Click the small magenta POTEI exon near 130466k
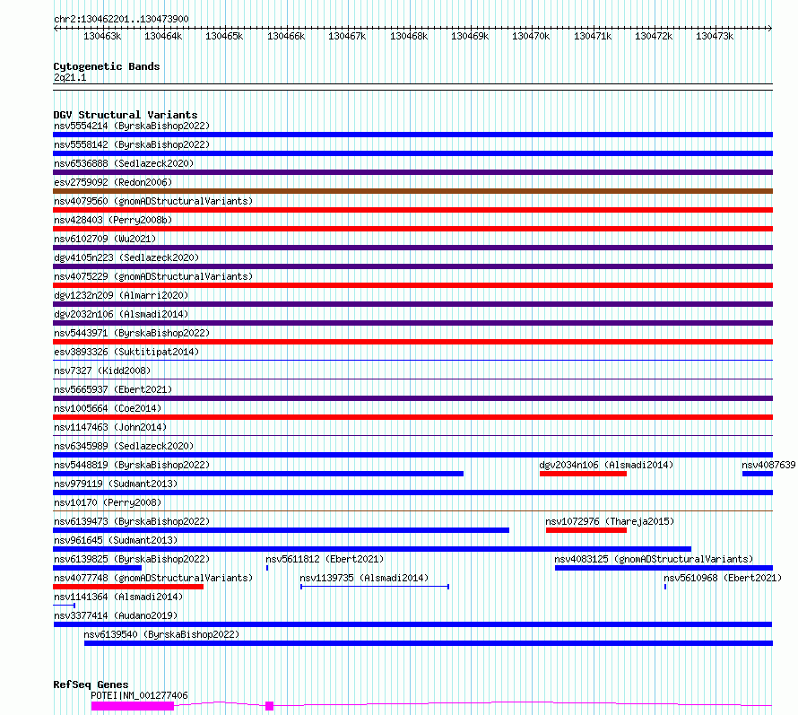 (x=270, y=706)
